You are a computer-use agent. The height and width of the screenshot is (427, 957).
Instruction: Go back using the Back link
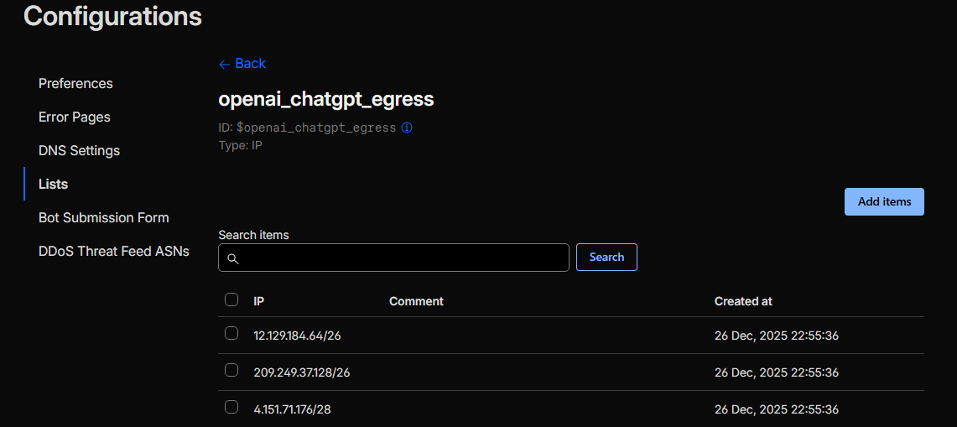(x=242, y=64)
